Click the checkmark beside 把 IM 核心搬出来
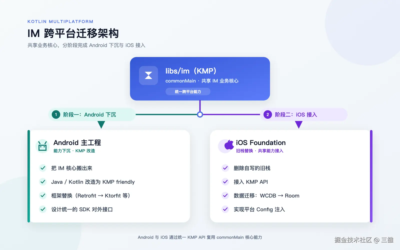 [x=43, y=168]
